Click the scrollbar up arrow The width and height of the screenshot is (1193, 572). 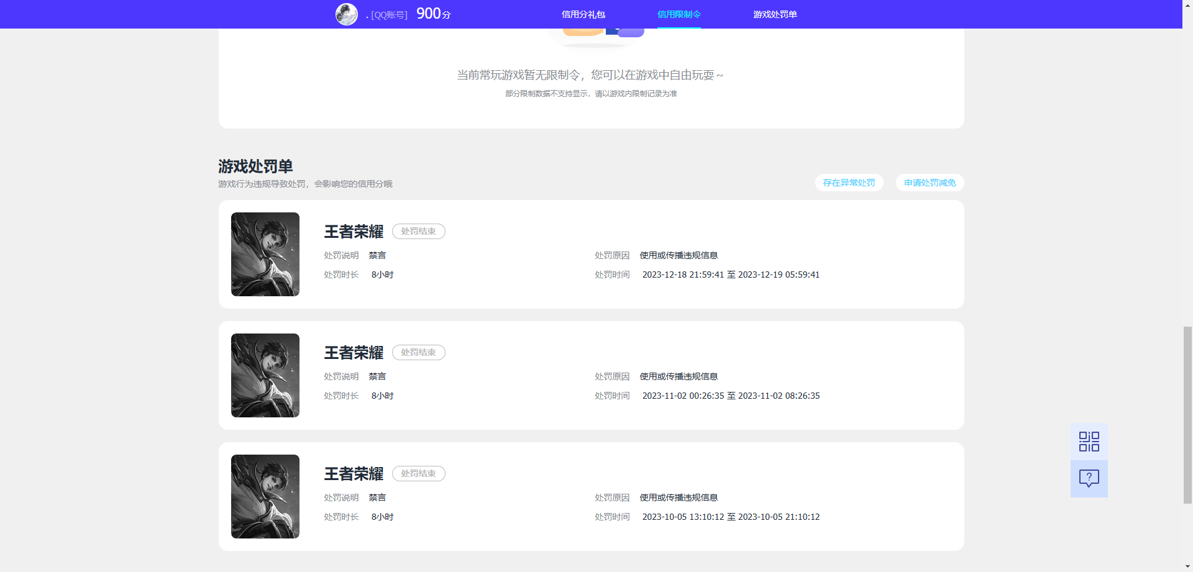tap(1187, 5)
